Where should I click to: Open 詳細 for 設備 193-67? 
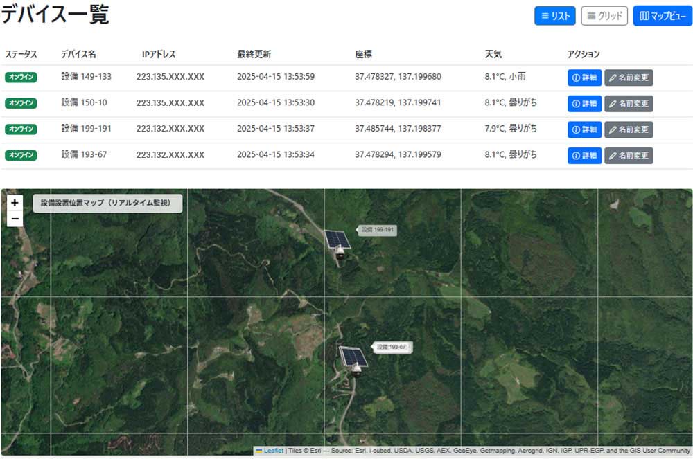(x=584, y=155)
